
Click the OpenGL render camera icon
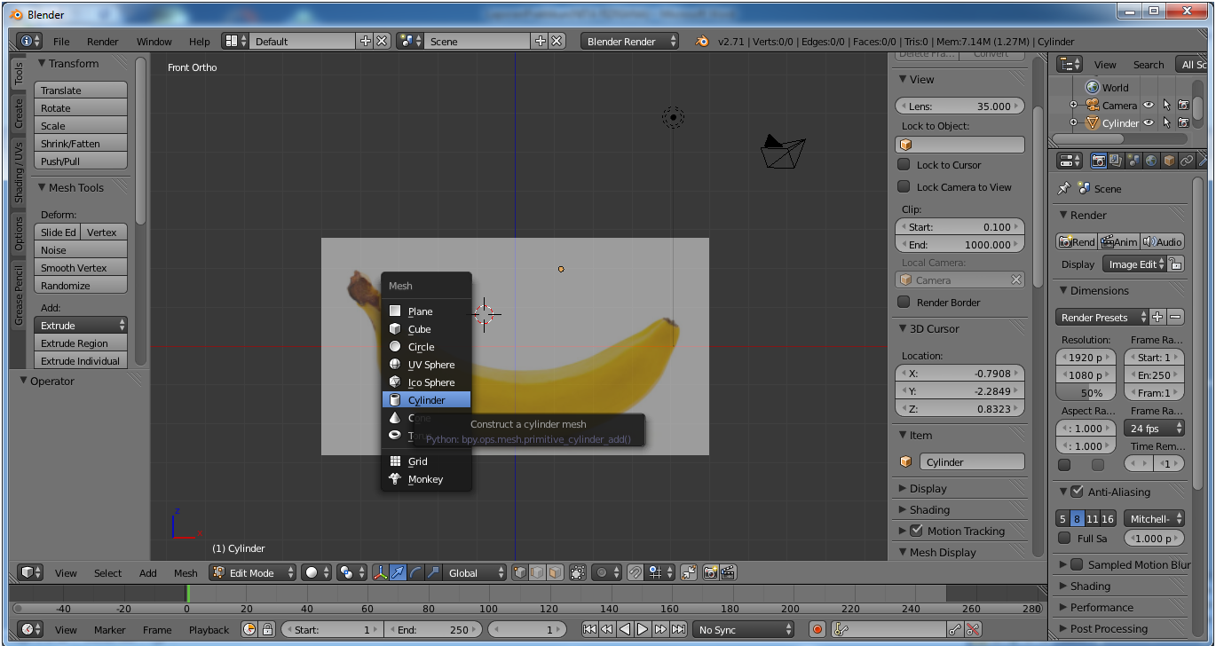click(710, 573)
